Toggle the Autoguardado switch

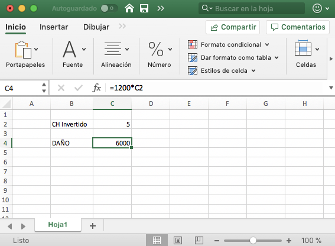pyautogui.click(x=109, y=8)
